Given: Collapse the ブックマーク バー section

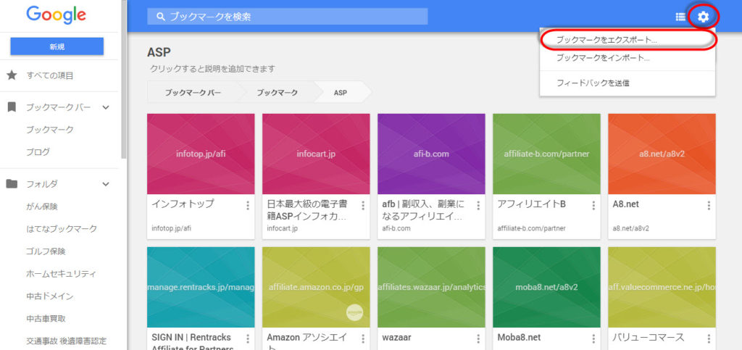Looking at the screenshot, I should click(x=106, y=107).
